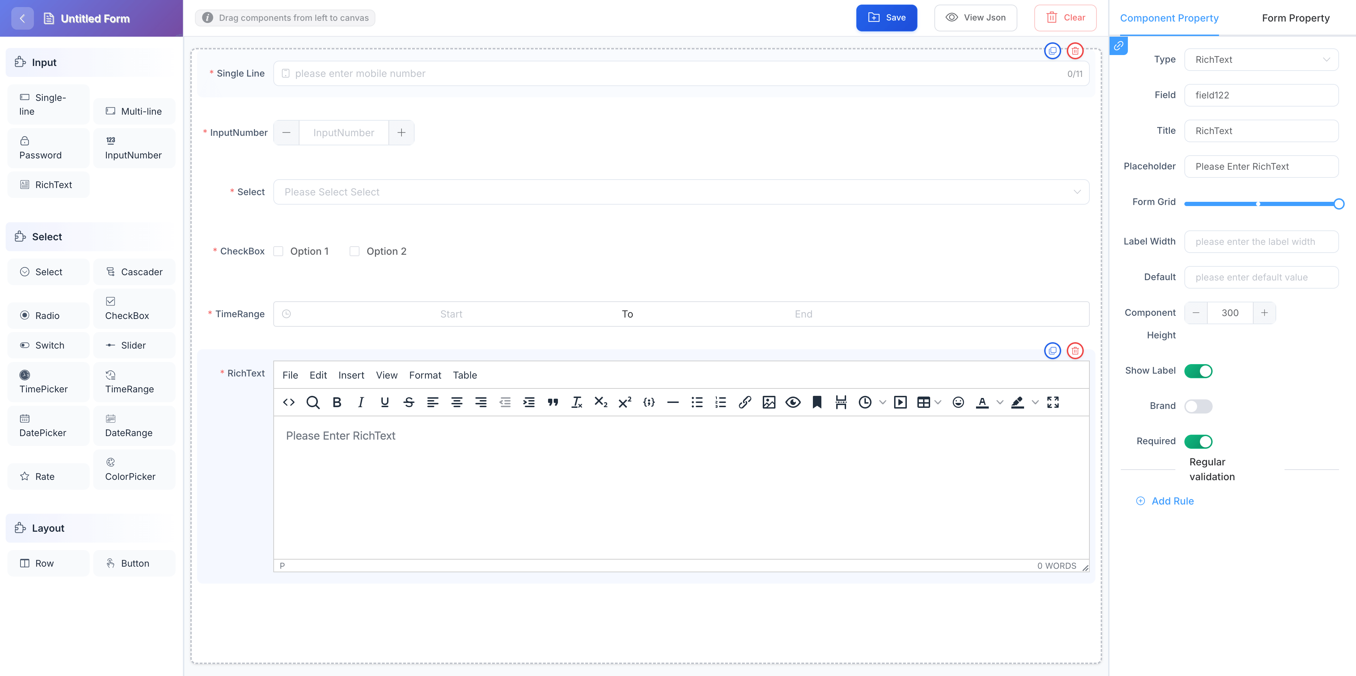Expand the Please Select Select dropdown
1356x676 pixels.
coord(680,192)
